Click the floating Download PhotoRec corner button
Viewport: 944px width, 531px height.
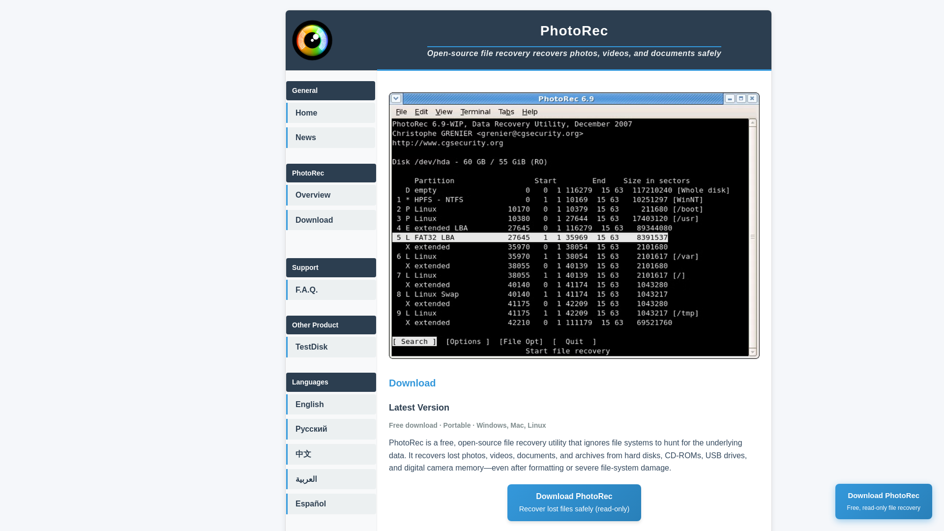(x=884, y=501)
